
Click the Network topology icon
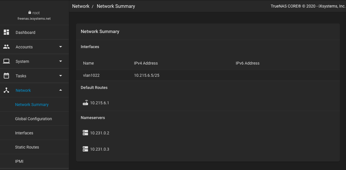6,90
